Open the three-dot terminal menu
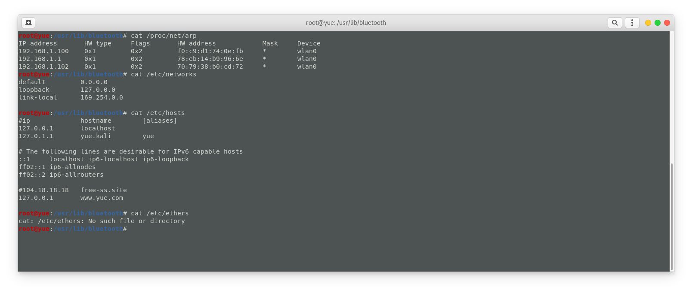Viewport: 692px width, 293px height. click(x=632, y=23)
